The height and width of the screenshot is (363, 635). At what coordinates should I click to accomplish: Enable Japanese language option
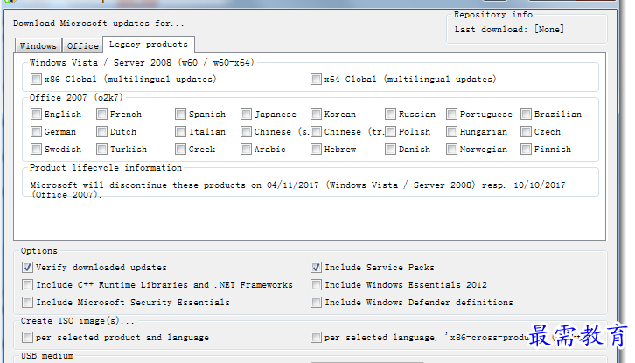click(246, 115)
